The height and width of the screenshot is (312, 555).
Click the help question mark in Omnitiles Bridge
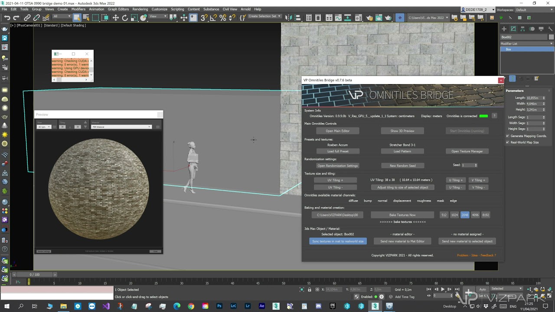(x=494, y=116)
